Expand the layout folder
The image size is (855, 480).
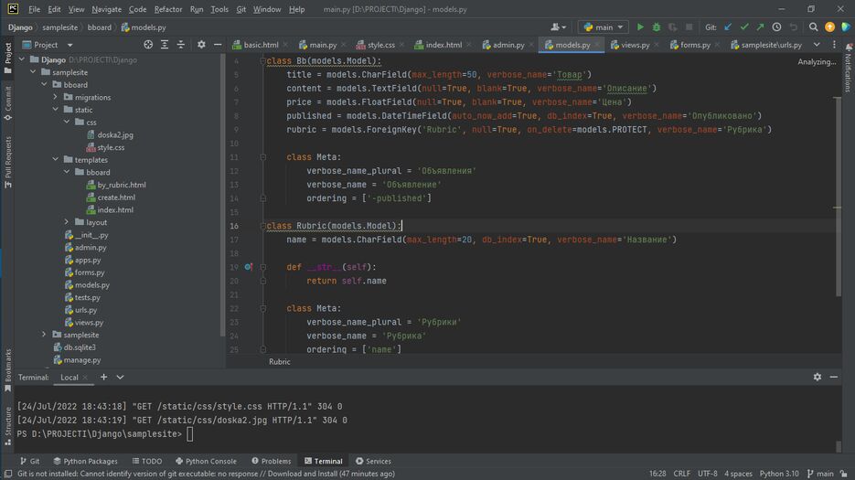pyautogui.click(x=67, y=222)
